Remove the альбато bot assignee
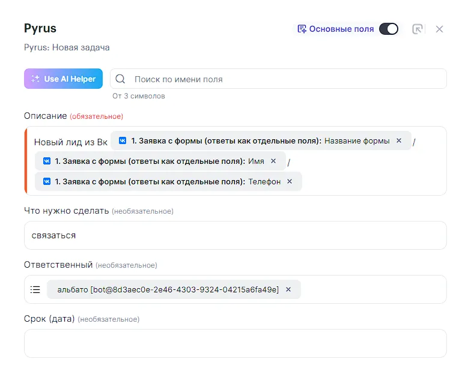Screen dimensions: 471x365 (288, 289)
